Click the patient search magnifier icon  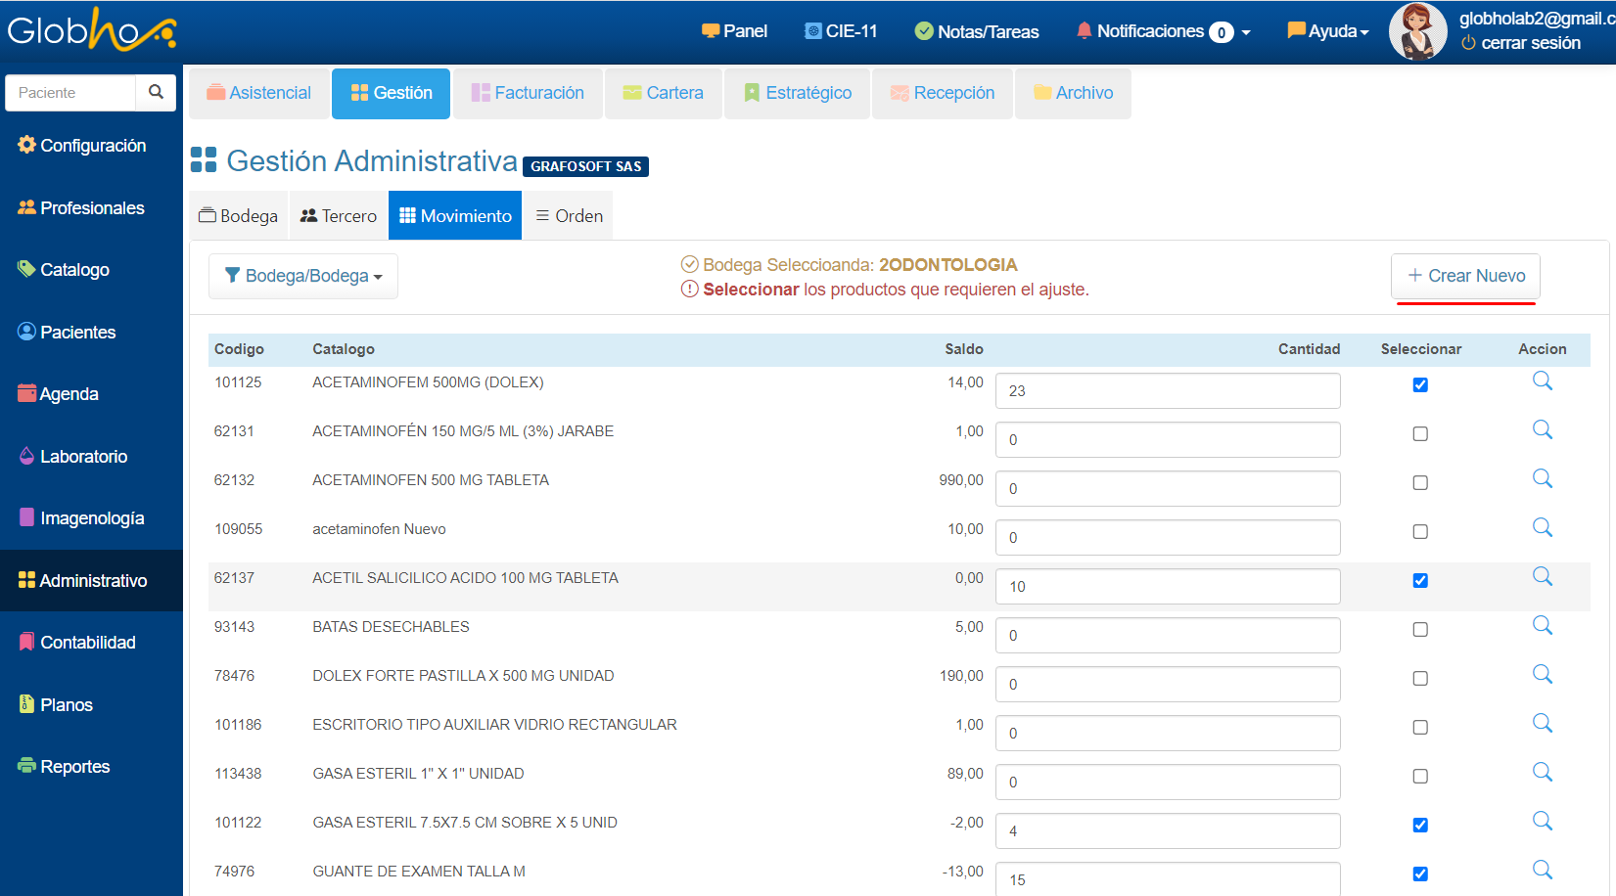[156, 92]
